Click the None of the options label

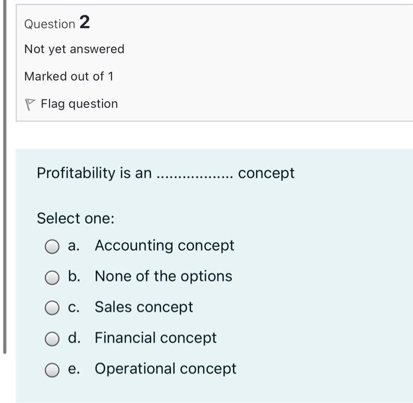coord(163,276)
